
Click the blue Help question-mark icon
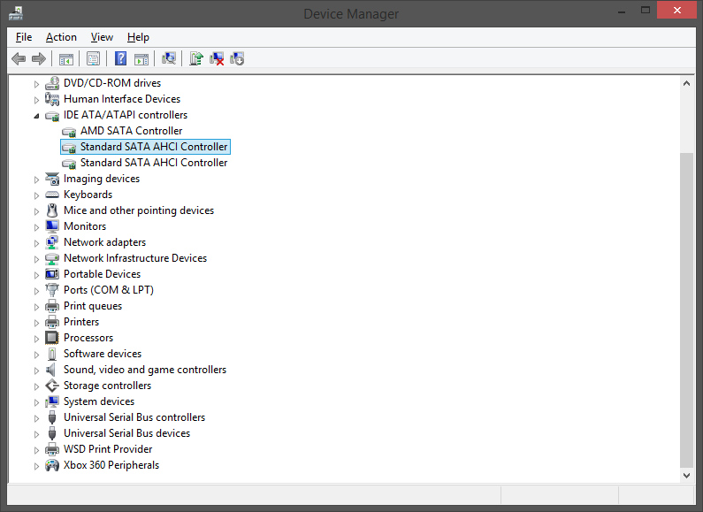pyautogui.click(x=120, y=58)
